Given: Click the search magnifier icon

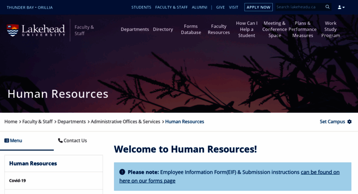Looking at the screenshot, I should pyautogui.click(x=328, y=7).
